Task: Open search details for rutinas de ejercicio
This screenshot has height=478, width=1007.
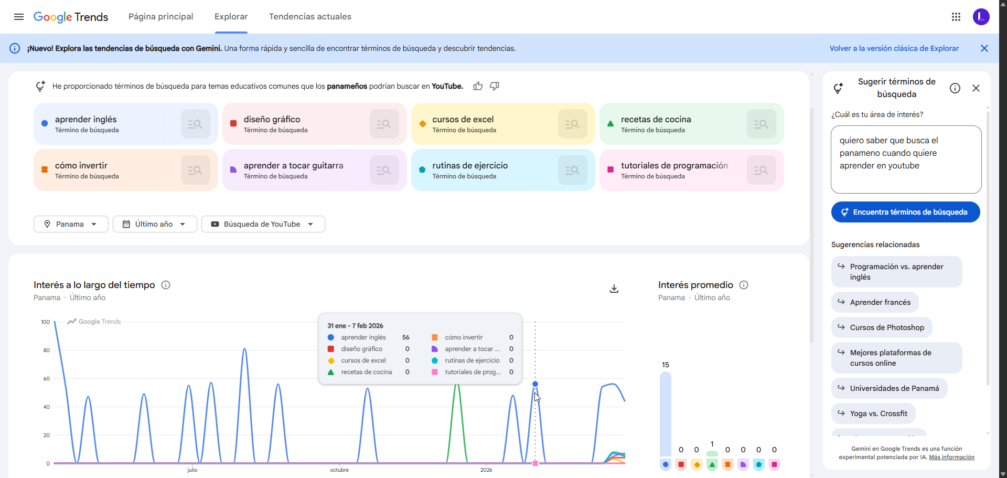Action: [573, 170]
